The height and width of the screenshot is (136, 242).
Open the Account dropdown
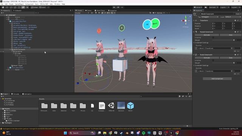click(214, 7)
